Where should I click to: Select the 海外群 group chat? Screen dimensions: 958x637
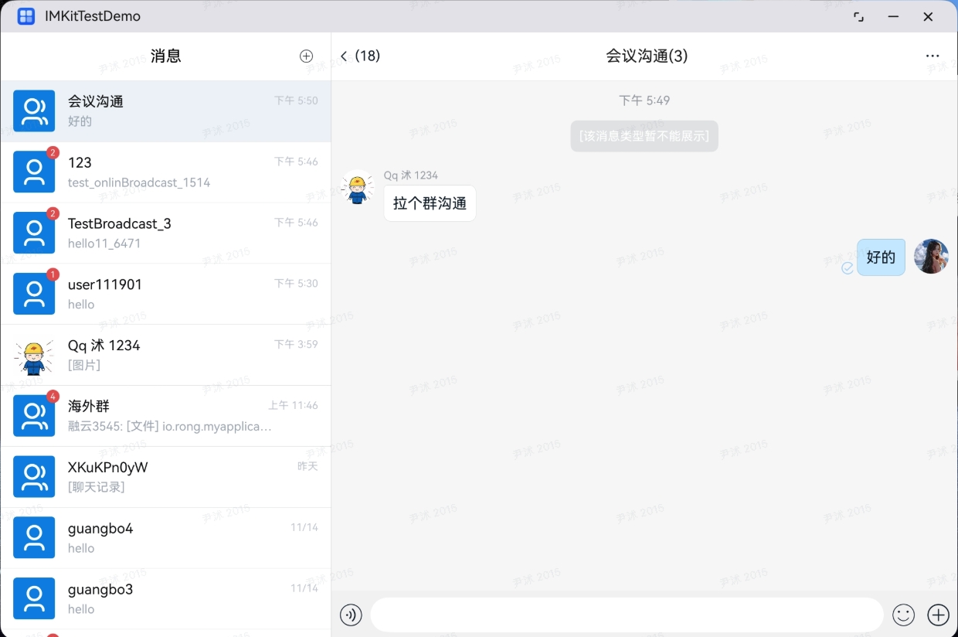coord(165,416)
